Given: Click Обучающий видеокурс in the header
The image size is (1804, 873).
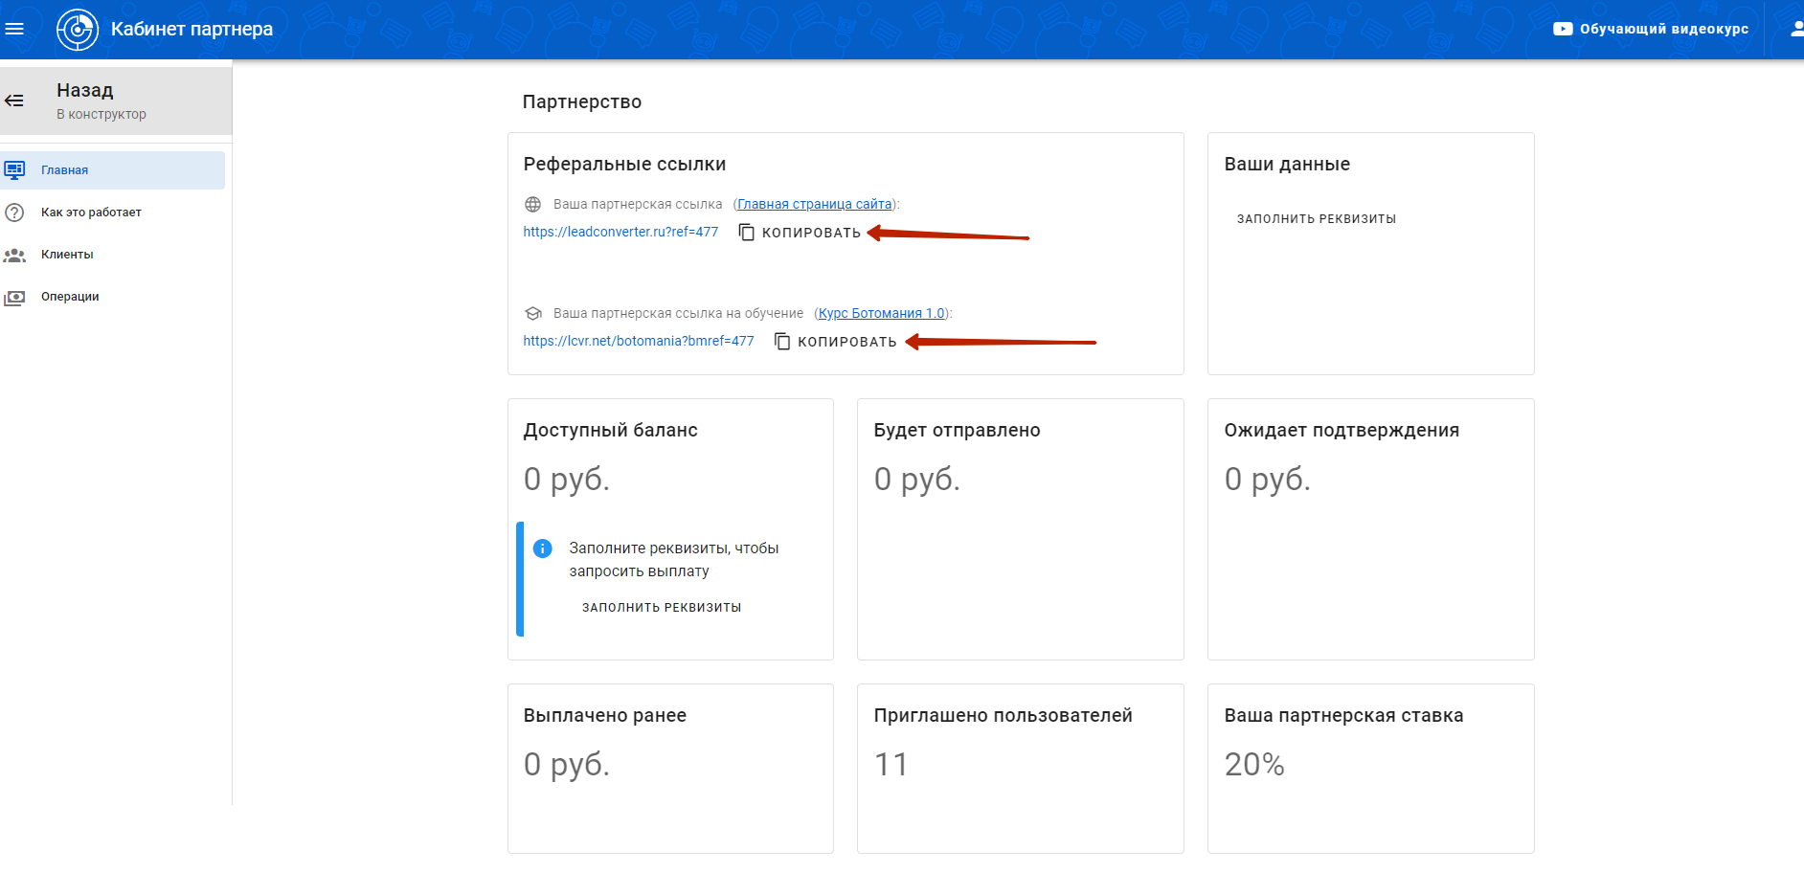Looking at the screenshot, I should click(x=1663, y=29).
